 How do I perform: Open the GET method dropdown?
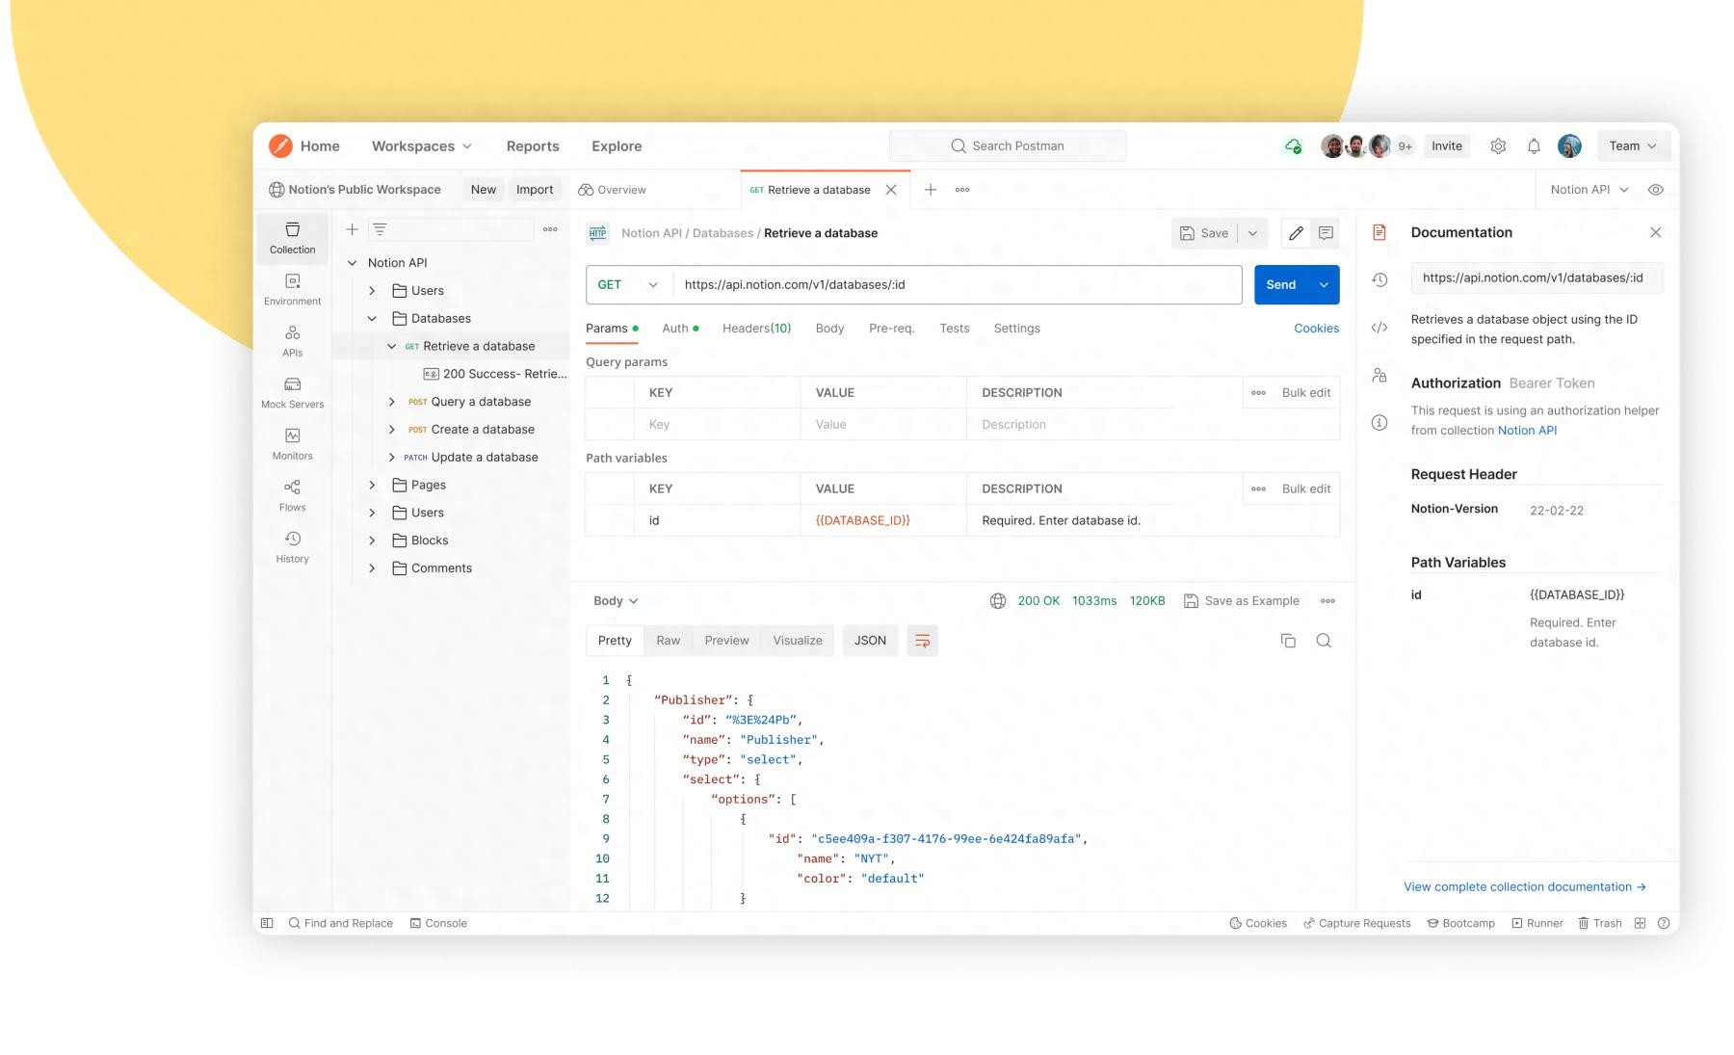(x=628, y=285)
